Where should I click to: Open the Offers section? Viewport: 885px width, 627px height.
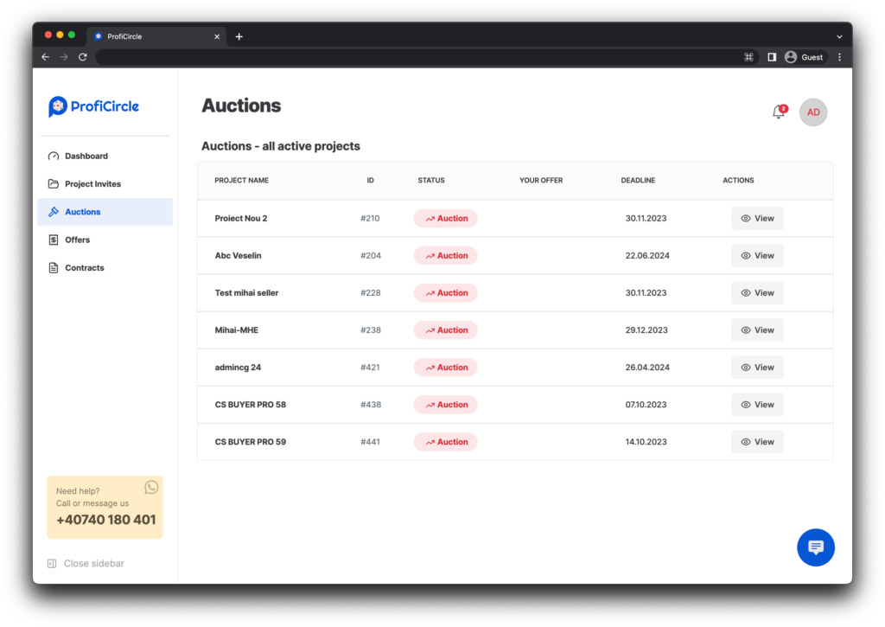click(x=105, y=240)
